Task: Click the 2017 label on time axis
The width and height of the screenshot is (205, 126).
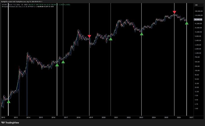Action: pyautogui.click(x=66, y=117)
